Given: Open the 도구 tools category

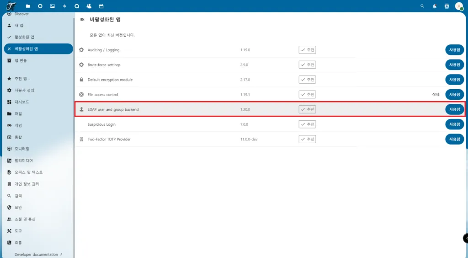Looking at the screenshot, I should pos(38,231).
